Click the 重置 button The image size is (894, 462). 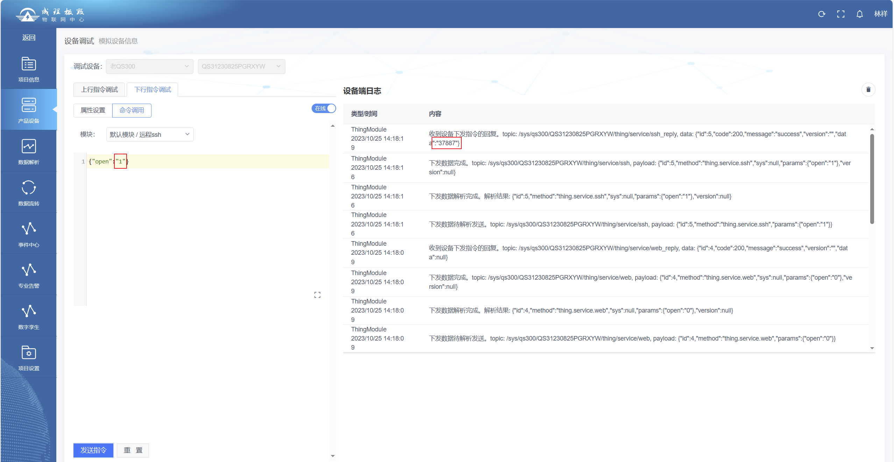point(133,450)
